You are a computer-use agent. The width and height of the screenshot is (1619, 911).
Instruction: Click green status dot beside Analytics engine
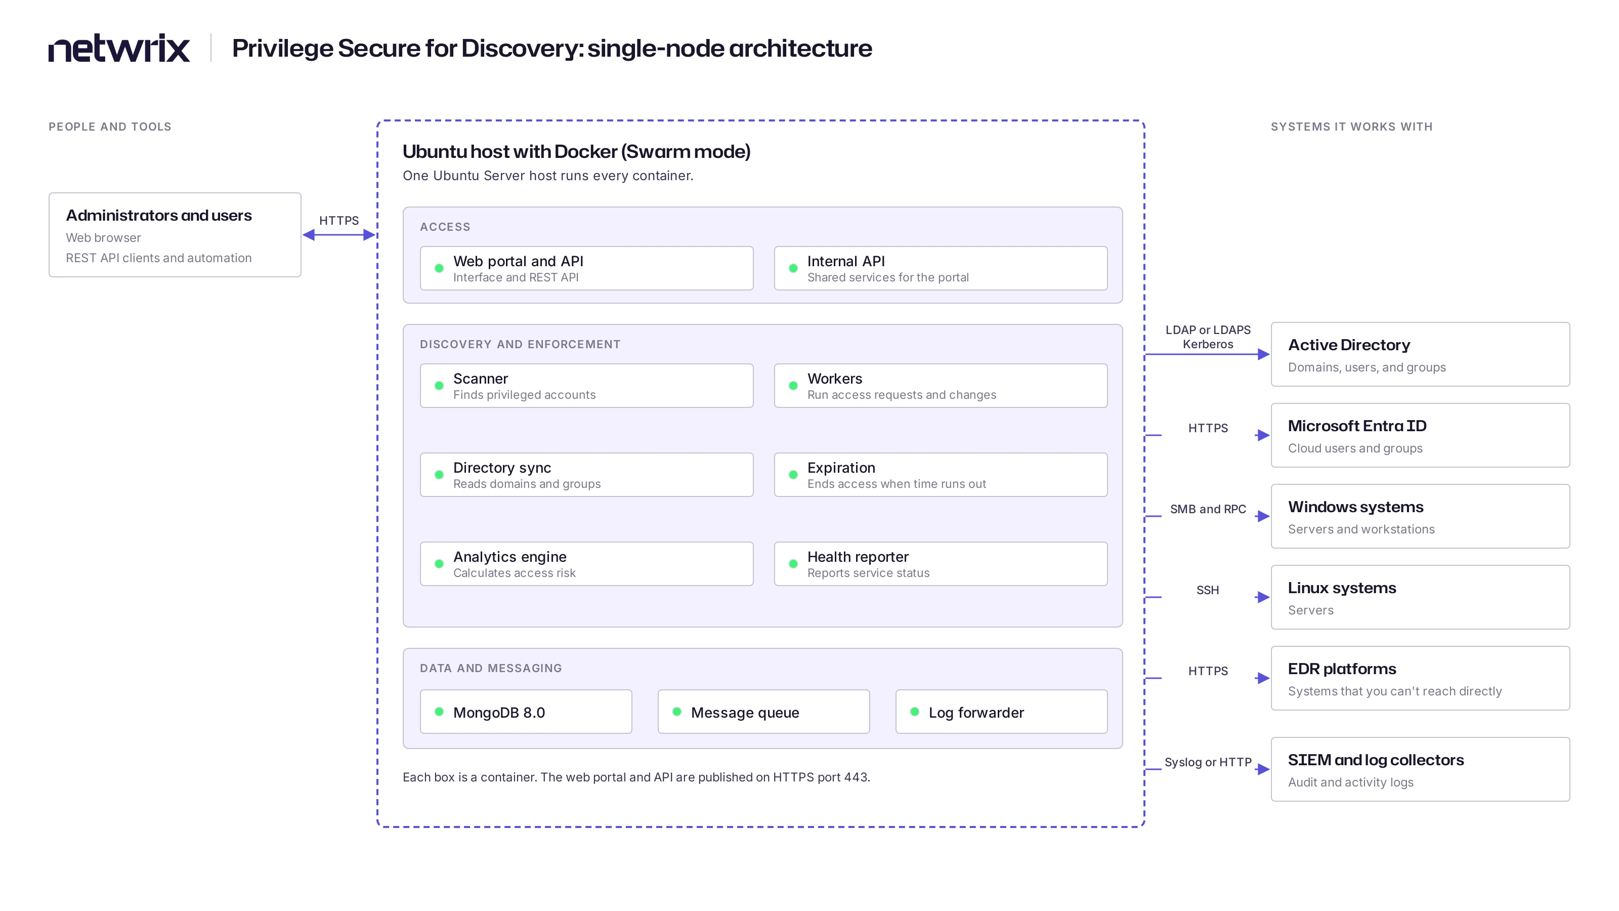click(439, 564)
